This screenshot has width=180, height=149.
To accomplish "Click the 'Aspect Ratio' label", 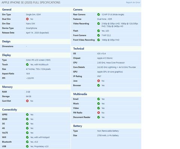I will click(x=8, y=74).
